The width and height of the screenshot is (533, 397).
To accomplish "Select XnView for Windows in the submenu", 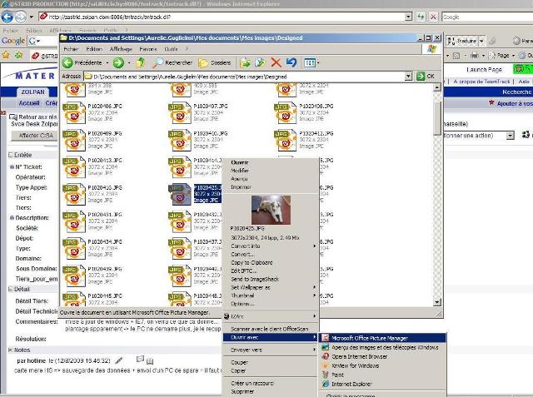I will pos(356,365).
